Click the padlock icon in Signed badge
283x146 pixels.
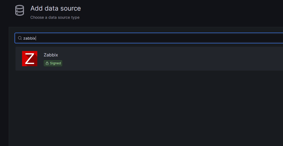47,63
